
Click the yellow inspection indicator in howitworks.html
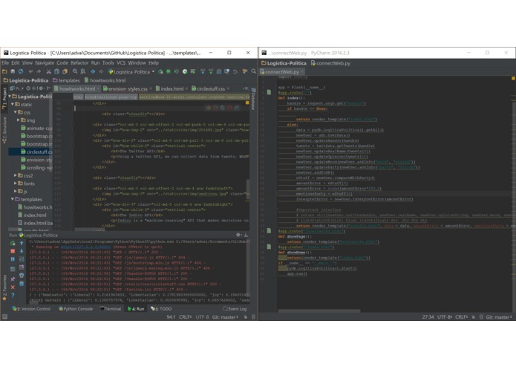point(247,103)
